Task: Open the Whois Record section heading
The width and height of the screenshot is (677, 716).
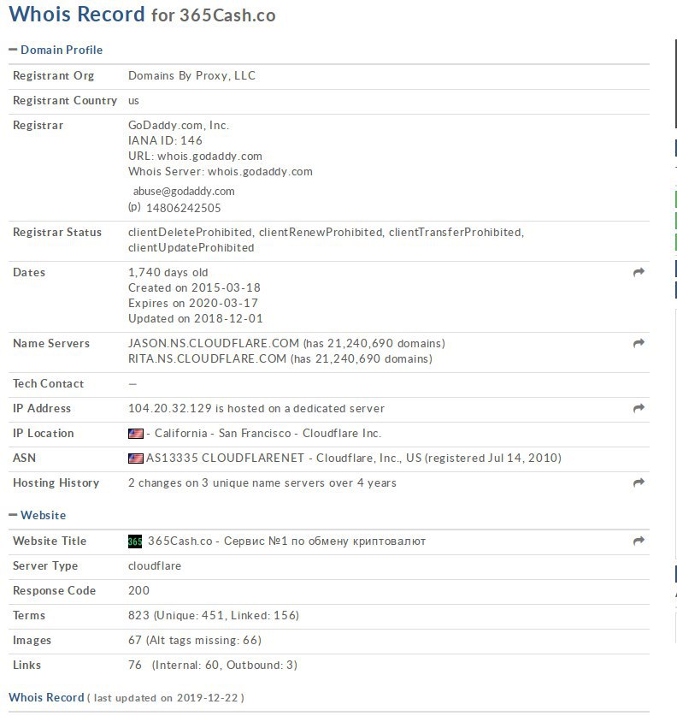Action: click(x=46, y=697)
